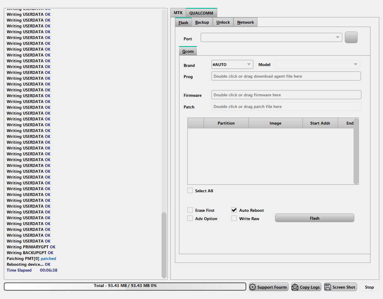Hit the Stop button
383x299 pixels.
(369, 287)
